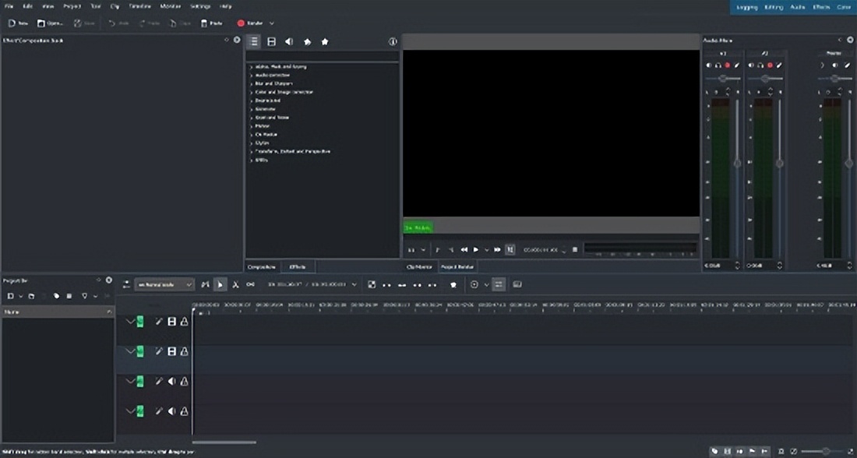This screenshot has height=458, width=857.
Task: Open the dropdown arrow next to Render
Action: [272, 23]
